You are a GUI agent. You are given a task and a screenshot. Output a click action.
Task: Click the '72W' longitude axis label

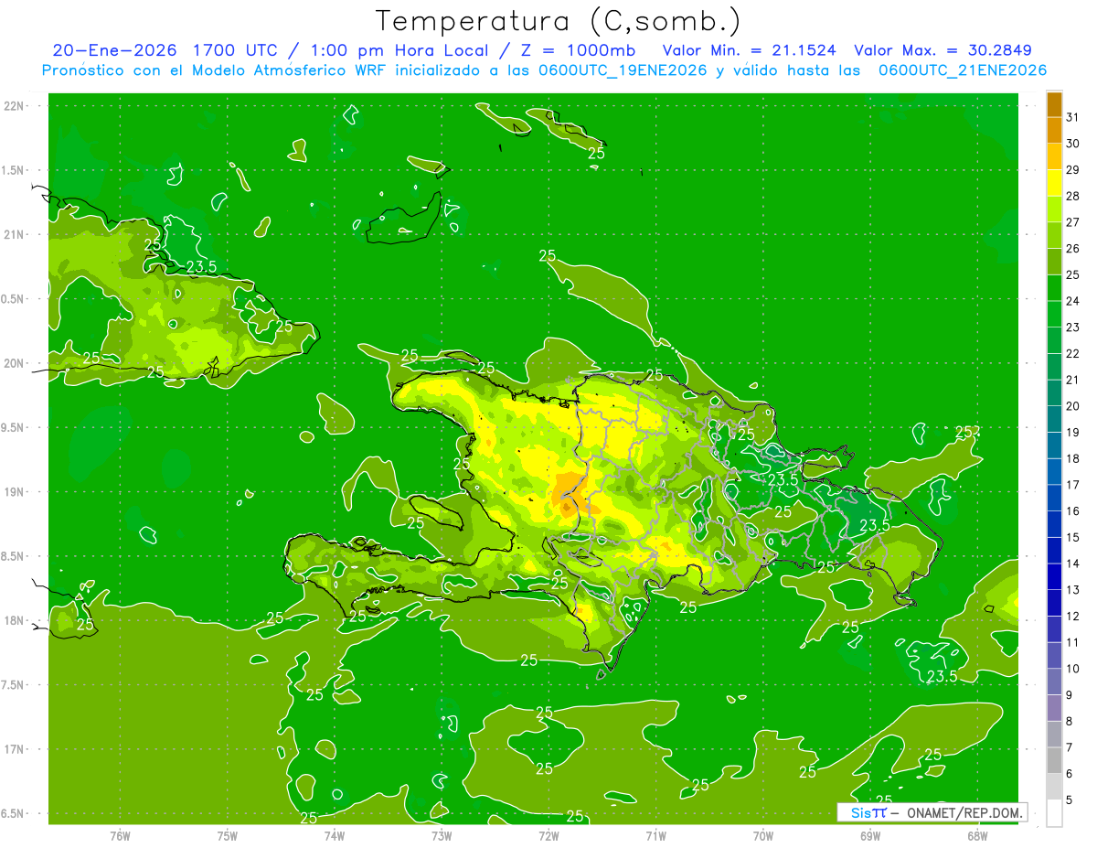pos(548,835)
